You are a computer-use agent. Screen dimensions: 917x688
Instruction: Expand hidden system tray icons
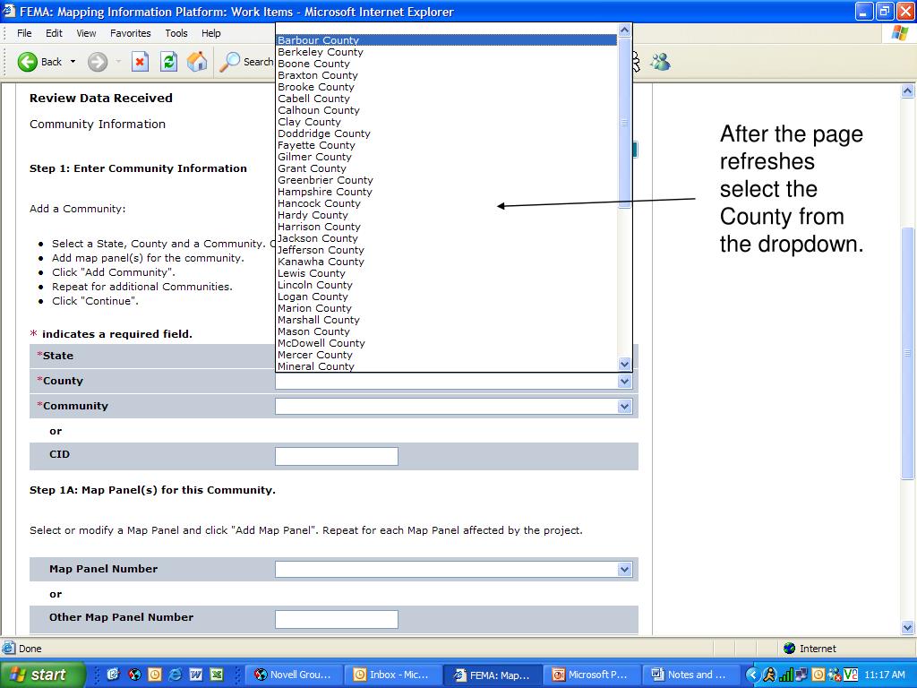point(752,675)
